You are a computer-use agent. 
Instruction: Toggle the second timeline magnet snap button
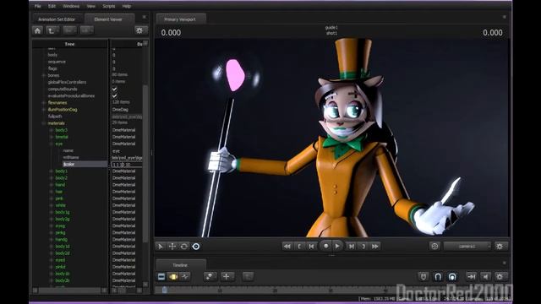[x=452, y=276]
